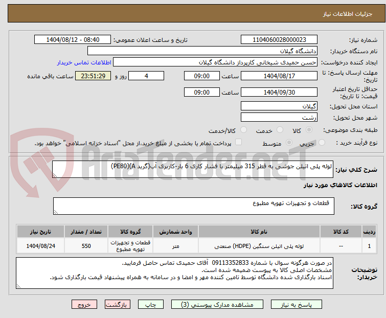Click the requester field حسن حمیدی شیخانی
This screenshot has width=386, height=318.
click(x=215, y=62)
